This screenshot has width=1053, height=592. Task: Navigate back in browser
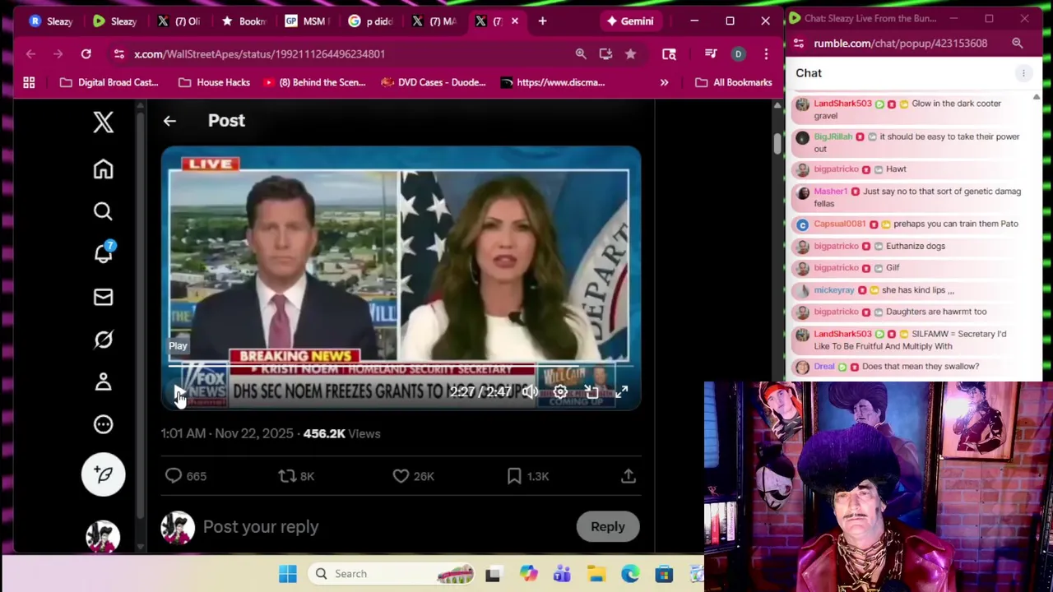(x=30, y=53)
